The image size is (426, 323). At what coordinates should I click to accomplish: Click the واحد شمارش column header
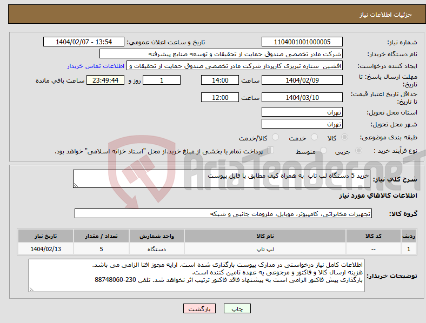[157, 236]
